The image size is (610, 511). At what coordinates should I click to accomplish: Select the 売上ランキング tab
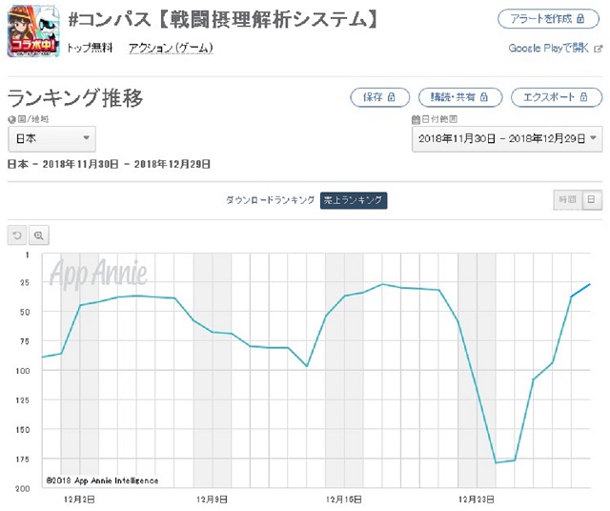pos(354,200)
